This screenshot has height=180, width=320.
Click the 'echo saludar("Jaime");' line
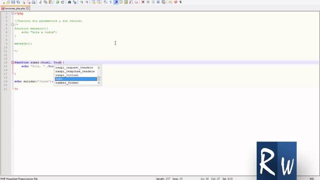click(x=34, y=81)
